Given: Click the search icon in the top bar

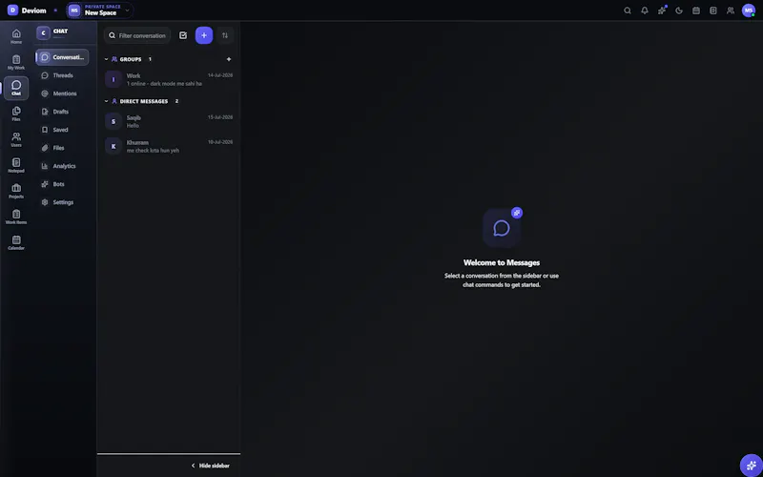Looking at the screenshot, I should (628, 10).
